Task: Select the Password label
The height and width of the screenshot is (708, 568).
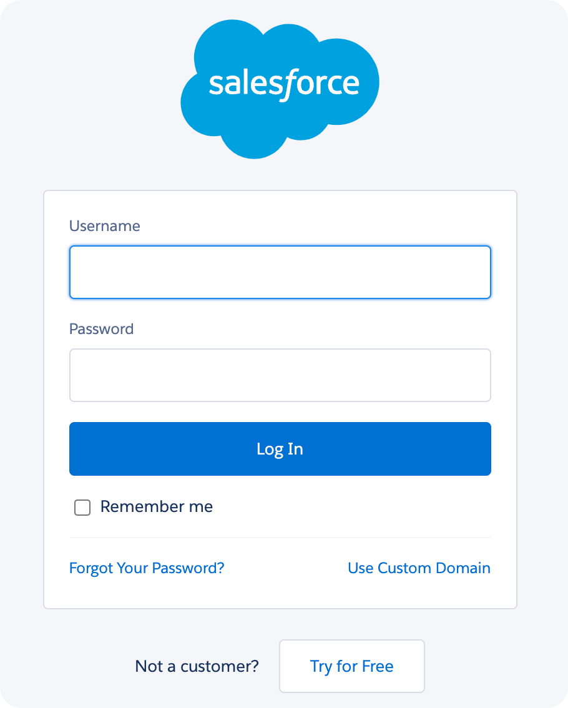Action: tap(101, 329)
